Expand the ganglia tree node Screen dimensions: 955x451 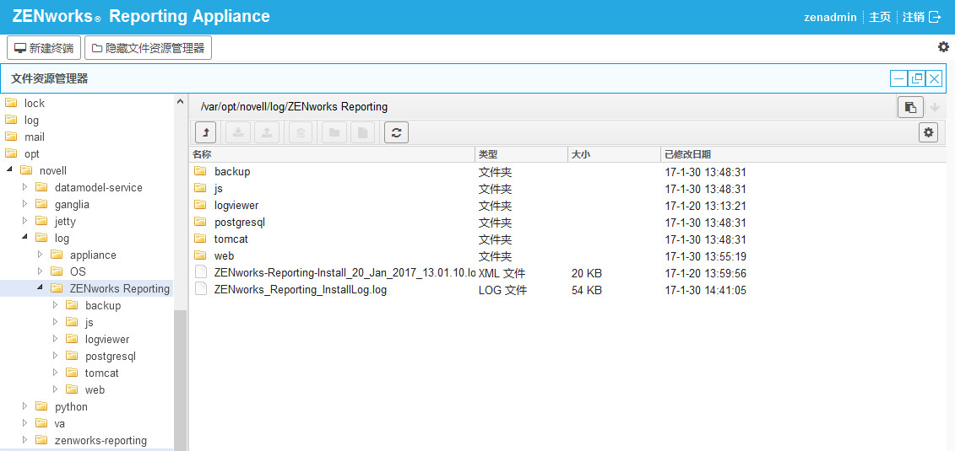[25, 204]
